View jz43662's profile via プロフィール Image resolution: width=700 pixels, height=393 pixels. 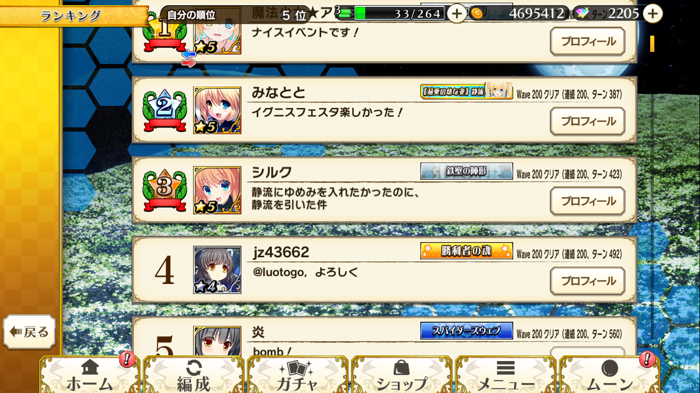pos(588,281)
